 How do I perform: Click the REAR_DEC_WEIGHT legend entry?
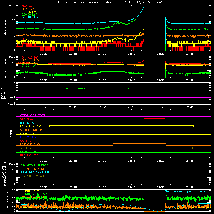pyautogui.click(x=33, y=176)
